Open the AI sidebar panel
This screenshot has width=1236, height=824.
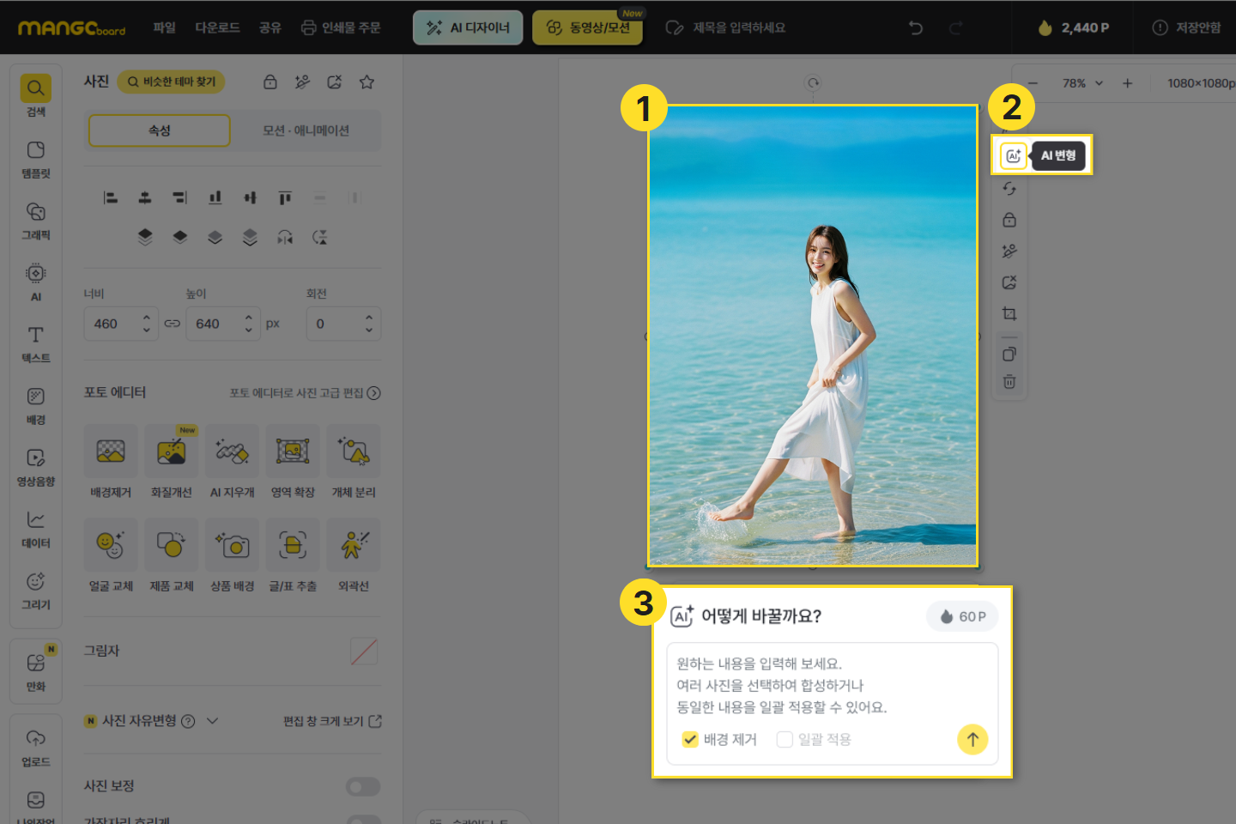tap(35, 282)
